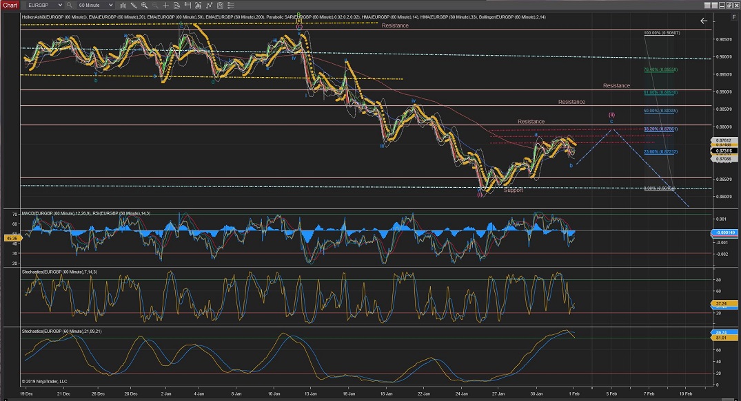
Task: Open the Strategies icon in toolbar
Action: [x=219, y=5]
